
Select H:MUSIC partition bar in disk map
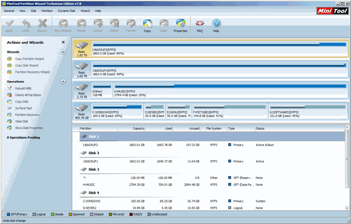click(230, 90)
